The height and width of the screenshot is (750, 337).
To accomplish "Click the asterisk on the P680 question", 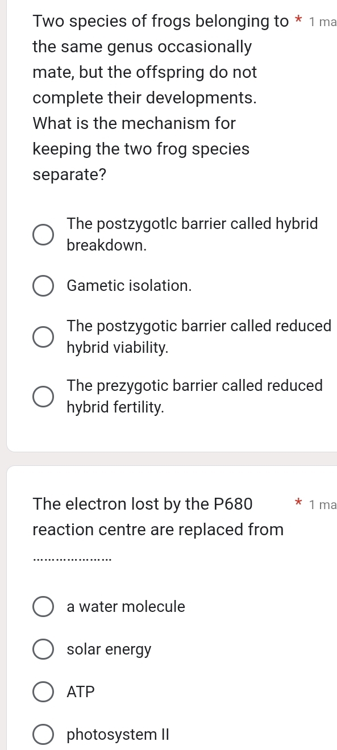I will [x=298, y=503].
